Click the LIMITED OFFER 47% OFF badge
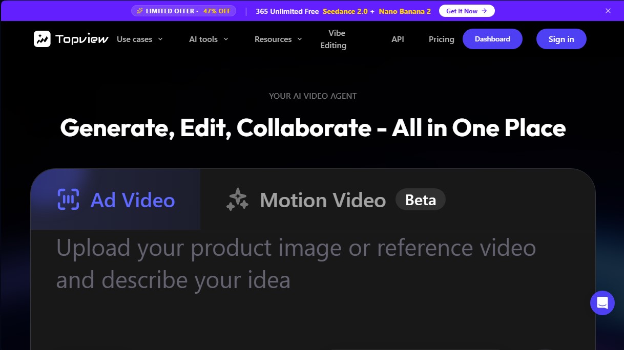This screenshot has width=624, height=350. point(183,11)
